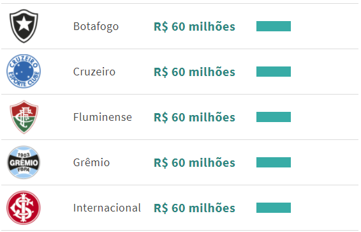The image size is (361, 232).
Task: Click the teal bar in Botafogo row
Action: [x=274, y=26]
